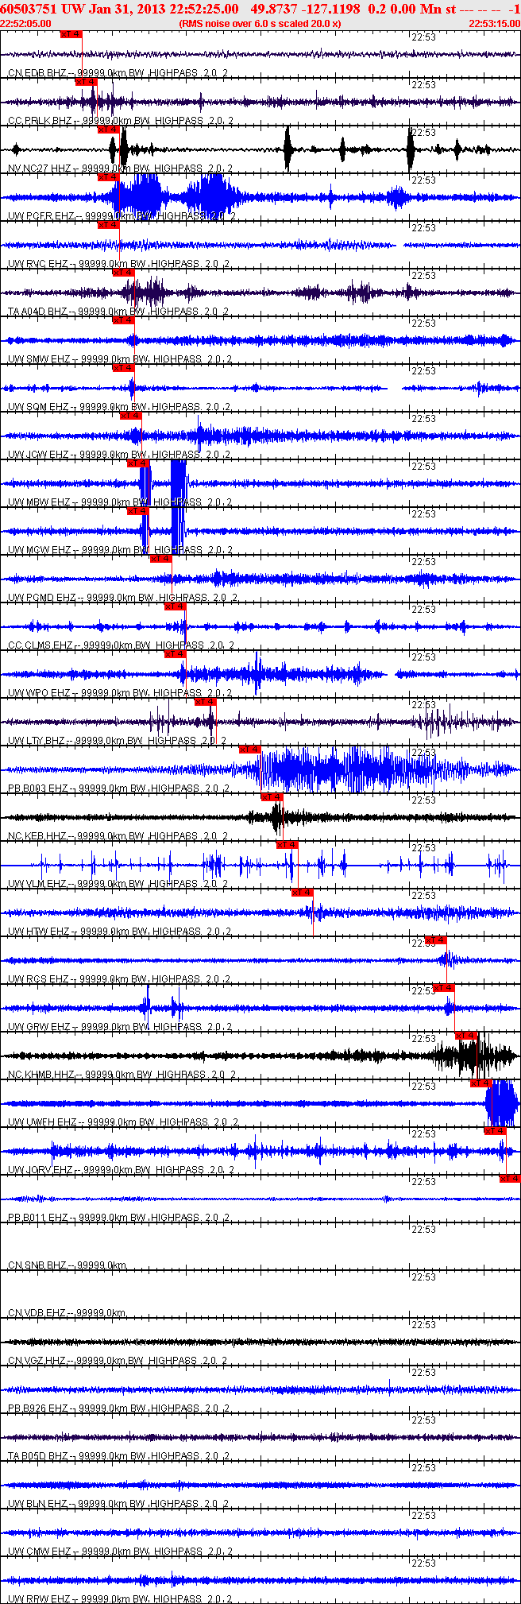This screenshot has width=521, height=1604.
Task: Select the pick marker on UW.JORV trace
Action: [x=496, y=1131]
